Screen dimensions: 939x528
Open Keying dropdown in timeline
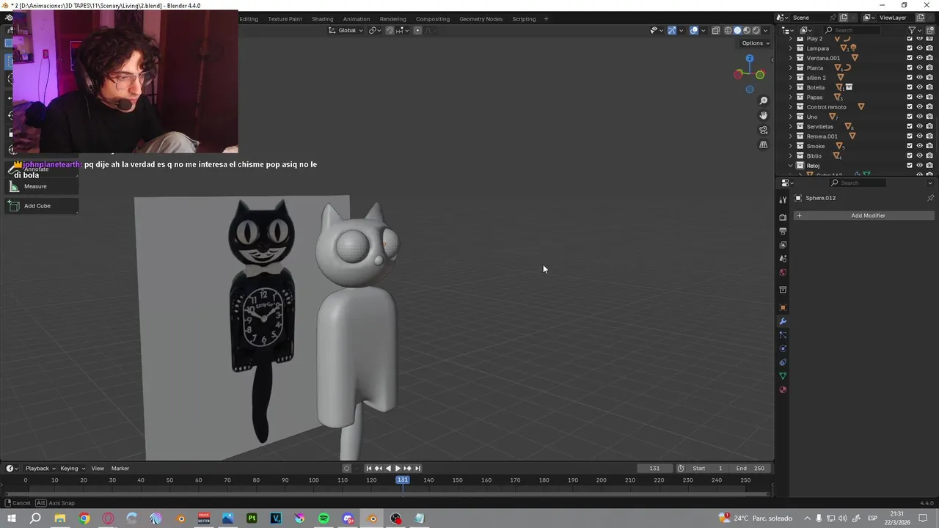[72, 469]
